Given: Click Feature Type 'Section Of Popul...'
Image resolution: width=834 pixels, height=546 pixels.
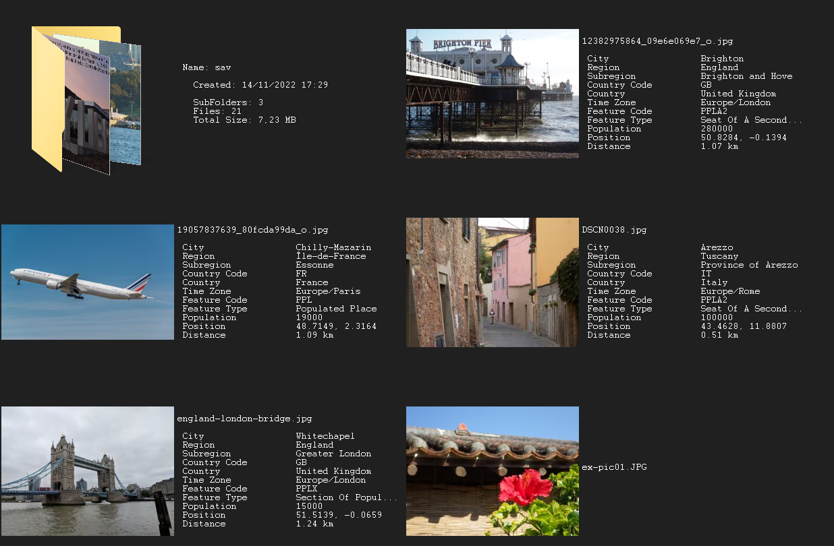Looking at the screenshot, I should coord(347,497).
